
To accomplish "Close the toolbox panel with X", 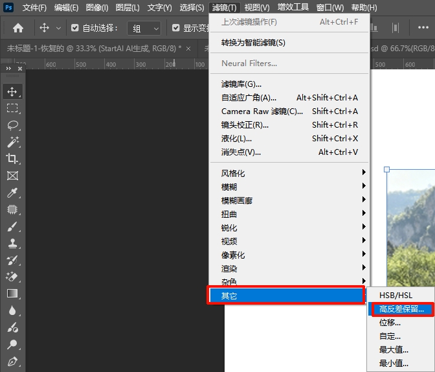I will (x=20, y=68).
